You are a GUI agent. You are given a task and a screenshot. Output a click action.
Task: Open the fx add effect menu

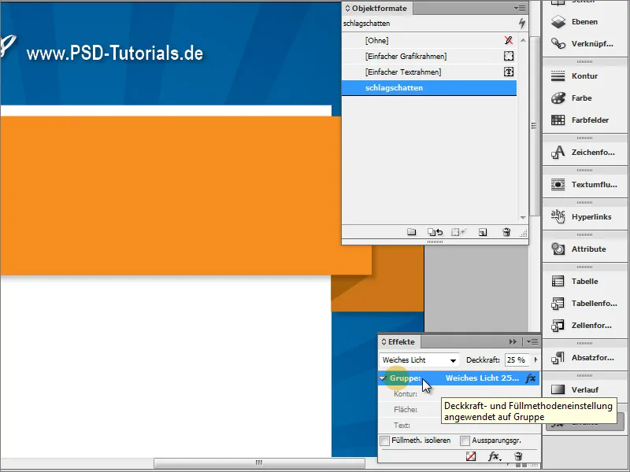click(495, 456)
